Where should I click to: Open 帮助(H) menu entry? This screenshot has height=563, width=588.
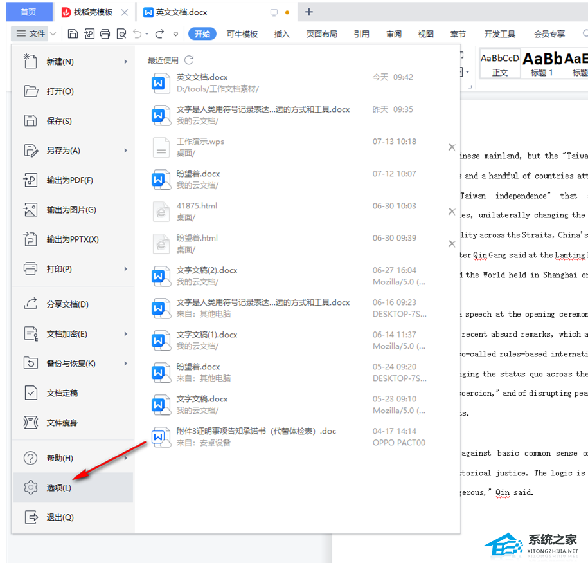click(x=73, y=458)
